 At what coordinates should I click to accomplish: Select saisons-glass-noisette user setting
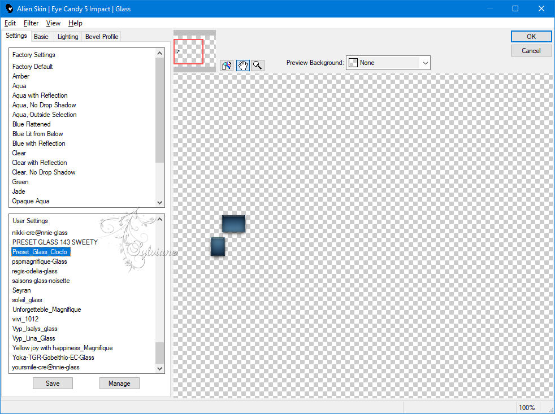41,281
